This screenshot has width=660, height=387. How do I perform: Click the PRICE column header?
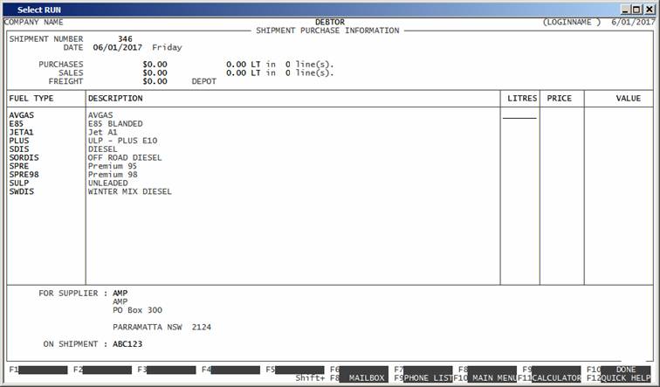(x=559, y=99)
